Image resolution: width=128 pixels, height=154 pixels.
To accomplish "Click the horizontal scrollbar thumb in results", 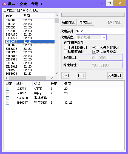I will pos(28,78).
